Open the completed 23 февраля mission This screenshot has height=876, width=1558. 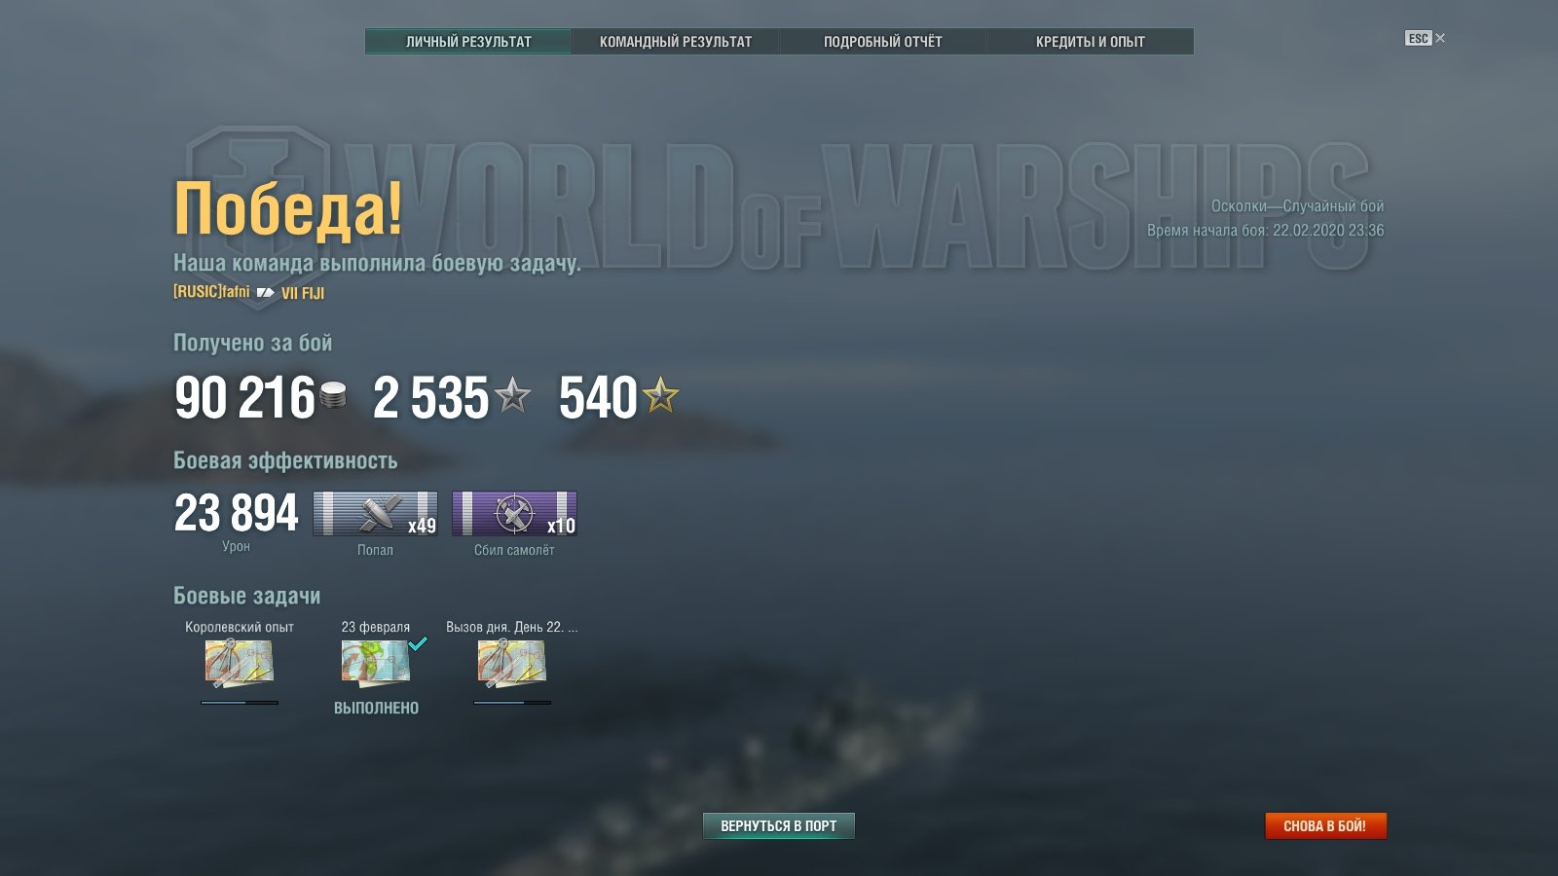(x=375, y=664)
